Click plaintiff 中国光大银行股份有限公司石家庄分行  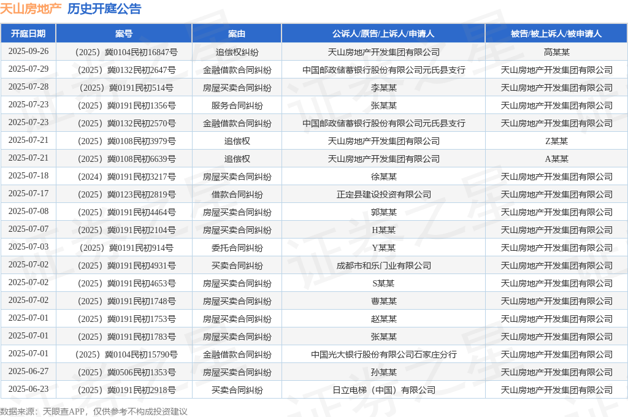tap(384, 354)
